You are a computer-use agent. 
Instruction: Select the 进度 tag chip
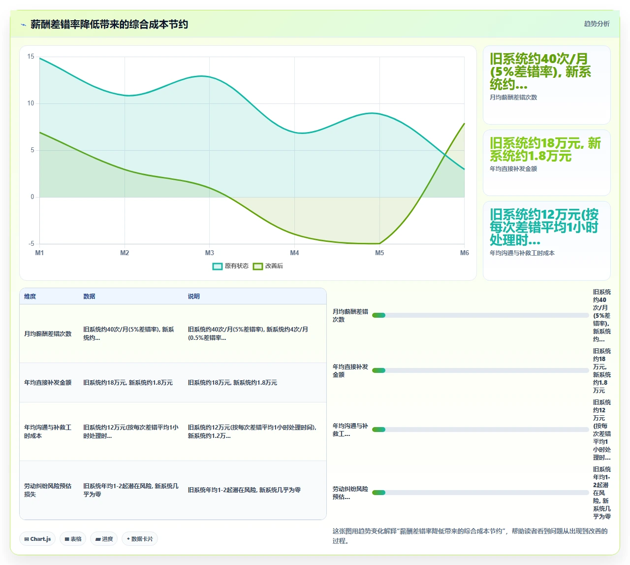[104, 539]
